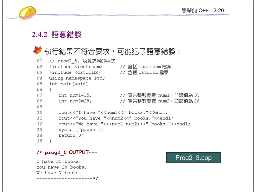Click line number 15

pos(39,141)
